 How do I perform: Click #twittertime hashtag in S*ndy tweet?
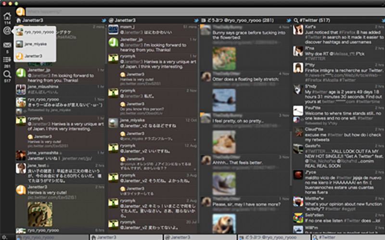coord(367,101)
